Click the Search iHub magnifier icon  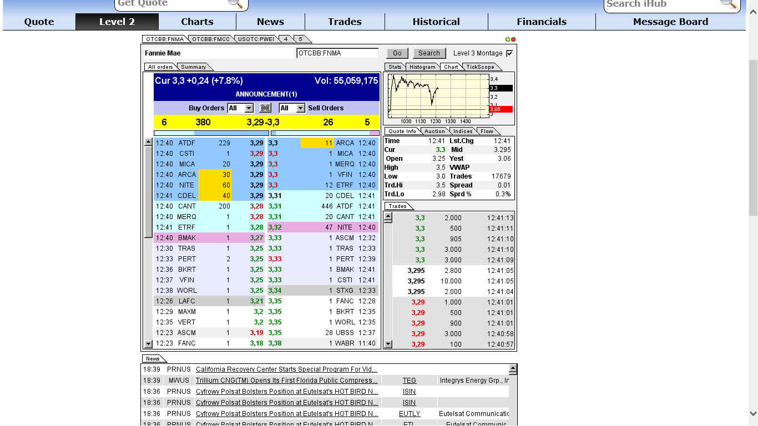click(x=728, y=4)
